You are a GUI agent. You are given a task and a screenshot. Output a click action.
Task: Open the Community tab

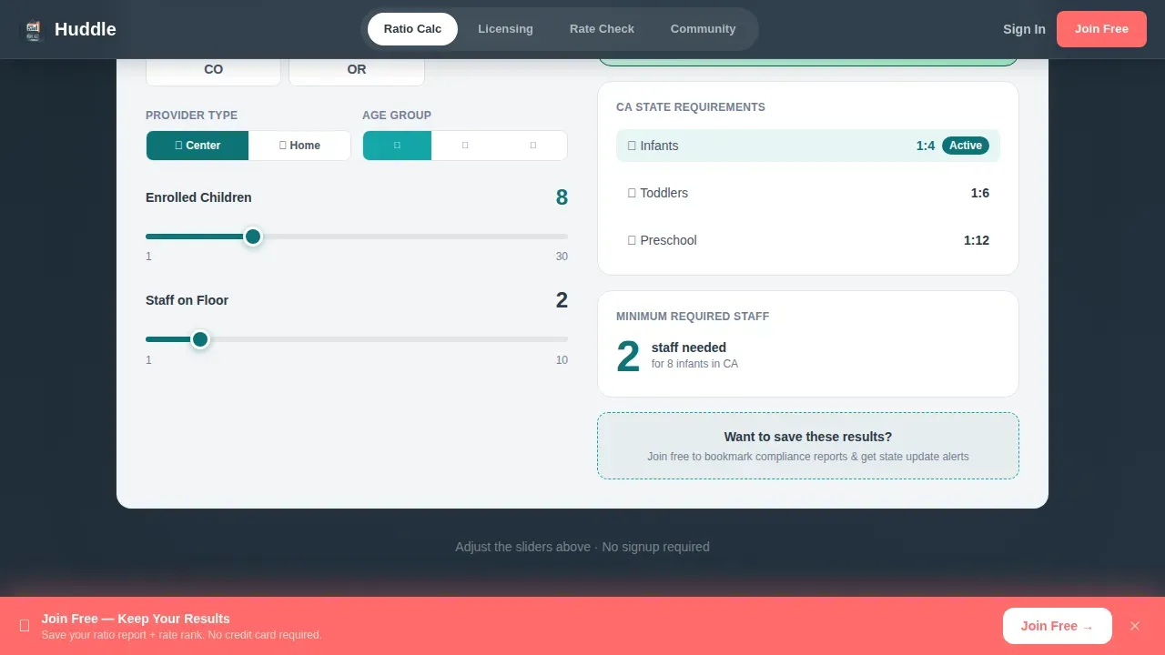(703, 29)
